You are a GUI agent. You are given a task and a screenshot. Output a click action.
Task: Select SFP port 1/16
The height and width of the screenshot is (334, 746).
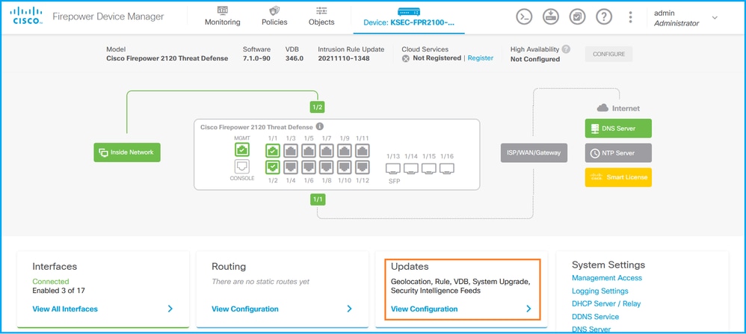click(x=447, y=167)
